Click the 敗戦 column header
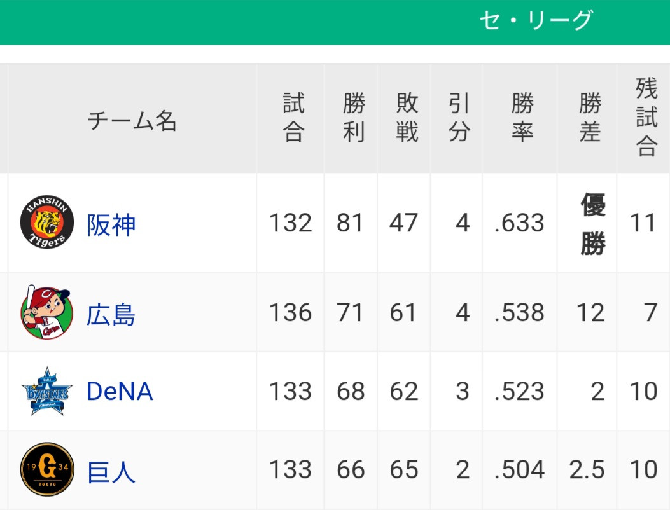The height and width of the screenshot is (510, 670). [x=407, y=117]
